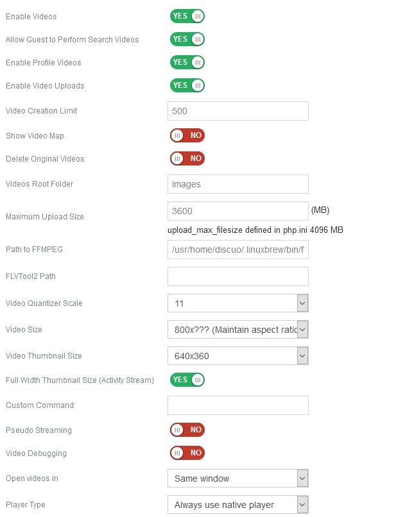Expand the Player Type dropdown
396x517 pixels.
pos(237,505)
